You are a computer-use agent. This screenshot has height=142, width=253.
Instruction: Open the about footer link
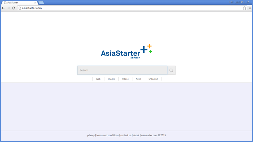[136, 135]
